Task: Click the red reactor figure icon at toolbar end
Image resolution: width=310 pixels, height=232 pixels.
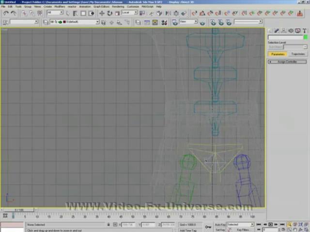Action: (x=300, y=13)
